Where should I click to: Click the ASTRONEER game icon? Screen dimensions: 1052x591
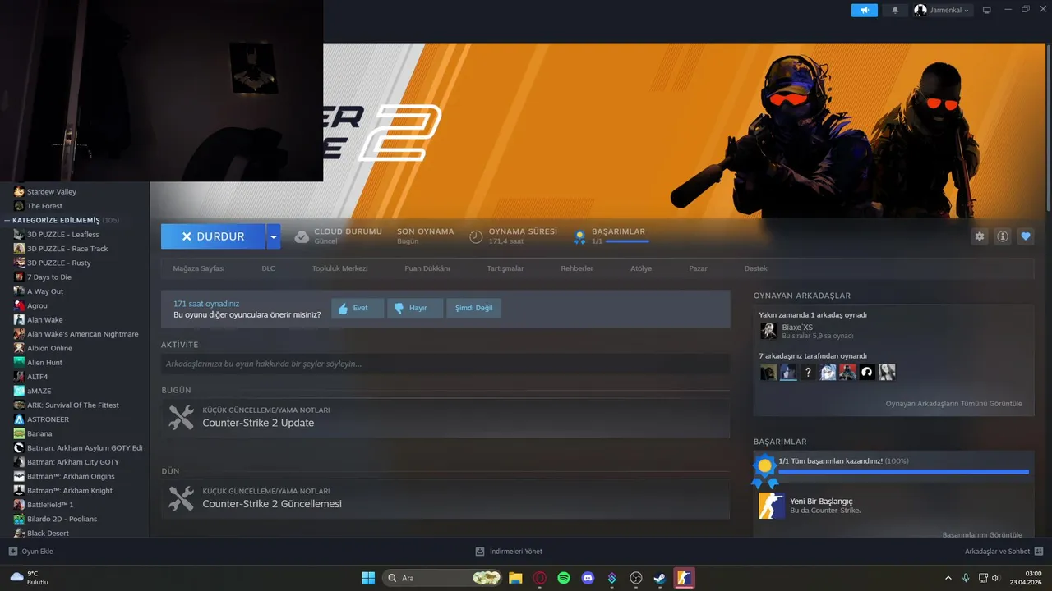[x=19, y=419]
